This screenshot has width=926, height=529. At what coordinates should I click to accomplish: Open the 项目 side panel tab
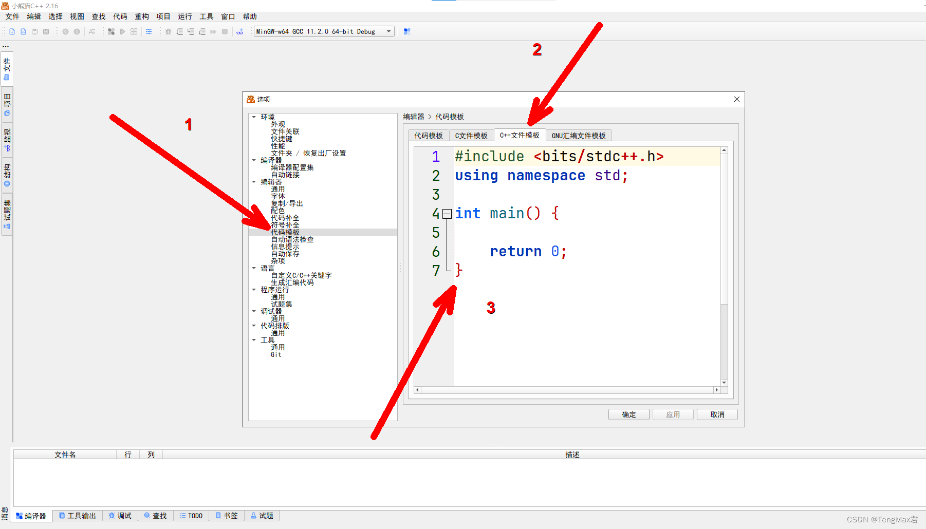[7, 104]
